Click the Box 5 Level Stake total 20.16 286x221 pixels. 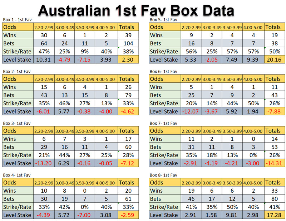(x=273, y=59)
